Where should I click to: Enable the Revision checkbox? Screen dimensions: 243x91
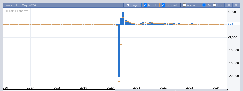point(184,5)
